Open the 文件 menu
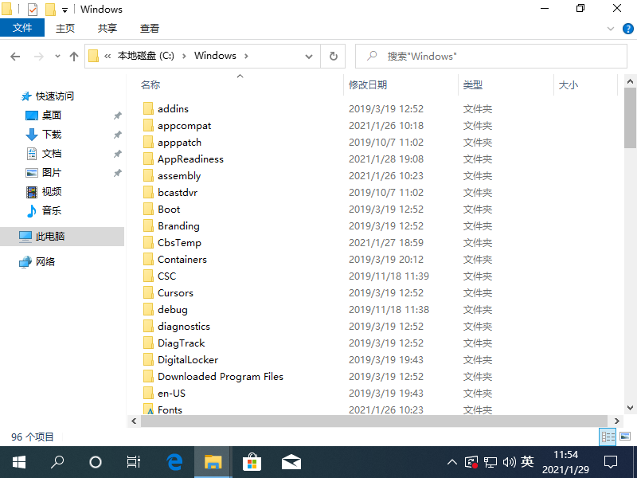Image resolution: width=637 pixels, height=478 pixels. (x=22, y=27)
